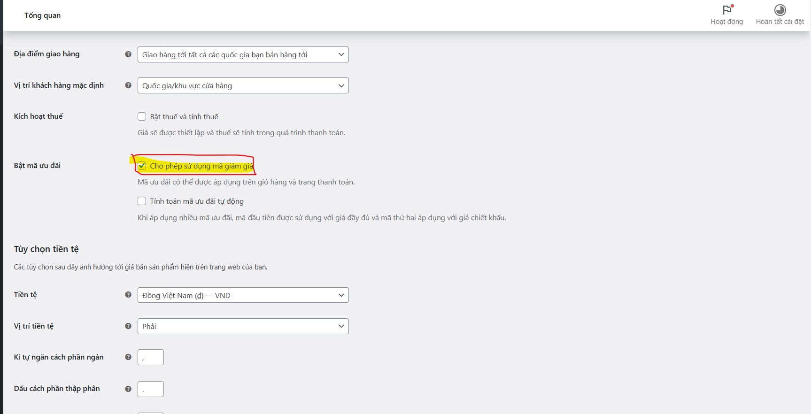Click the Vị trí tiền tệ label
The width and height of the screenshot is (811, 414).
(33, 326)
